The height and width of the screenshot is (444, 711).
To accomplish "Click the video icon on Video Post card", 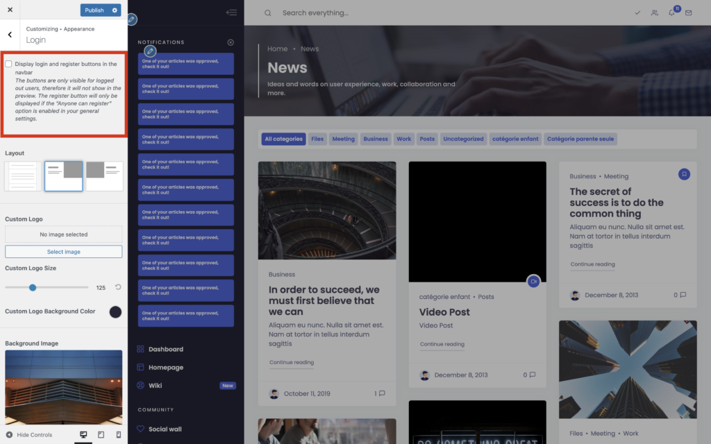I will pos(534,282).
